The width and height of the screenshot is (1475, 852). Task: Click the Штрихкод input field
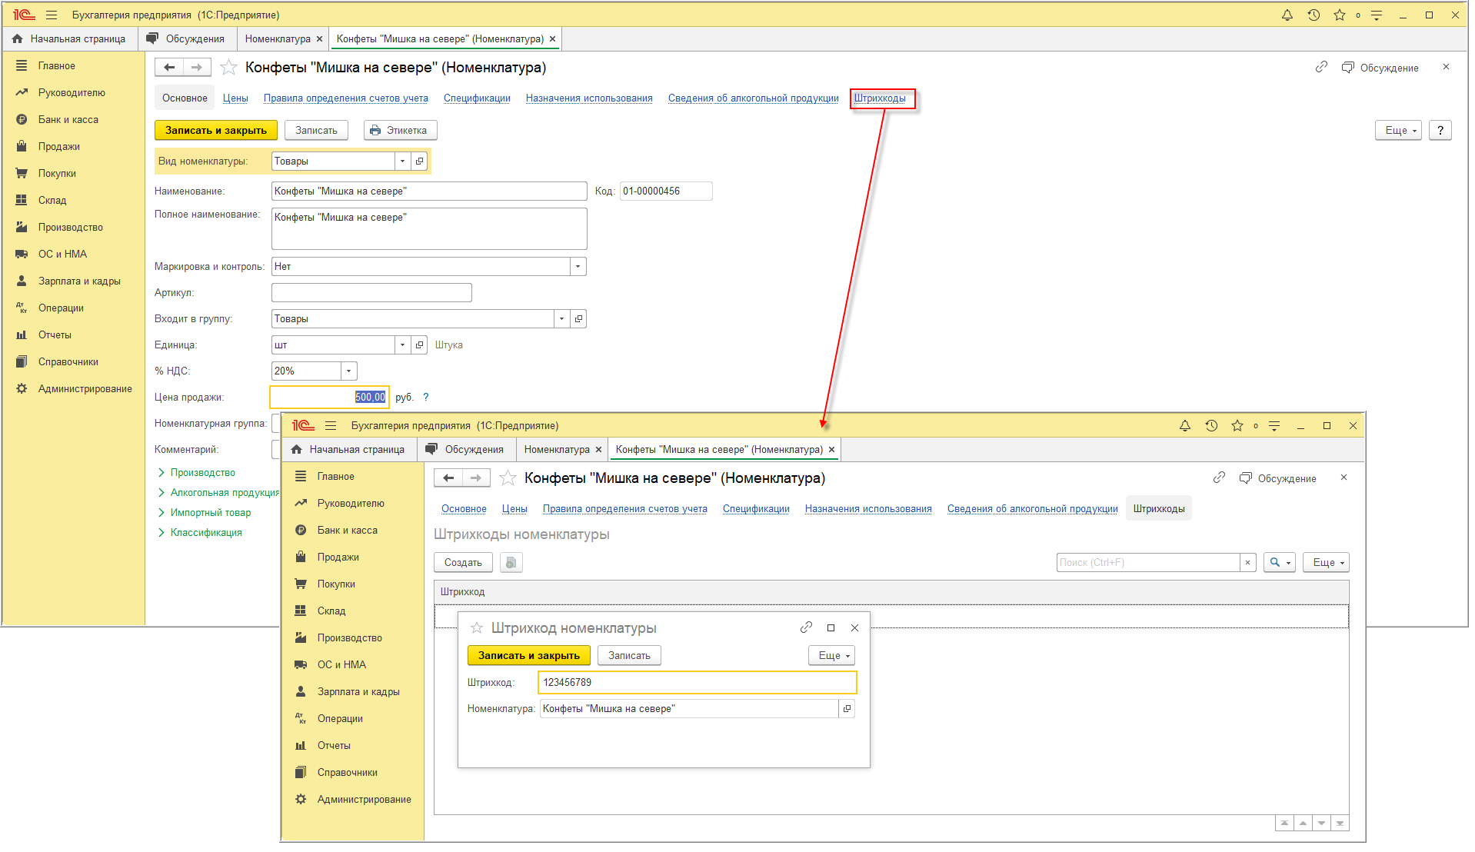698,682
